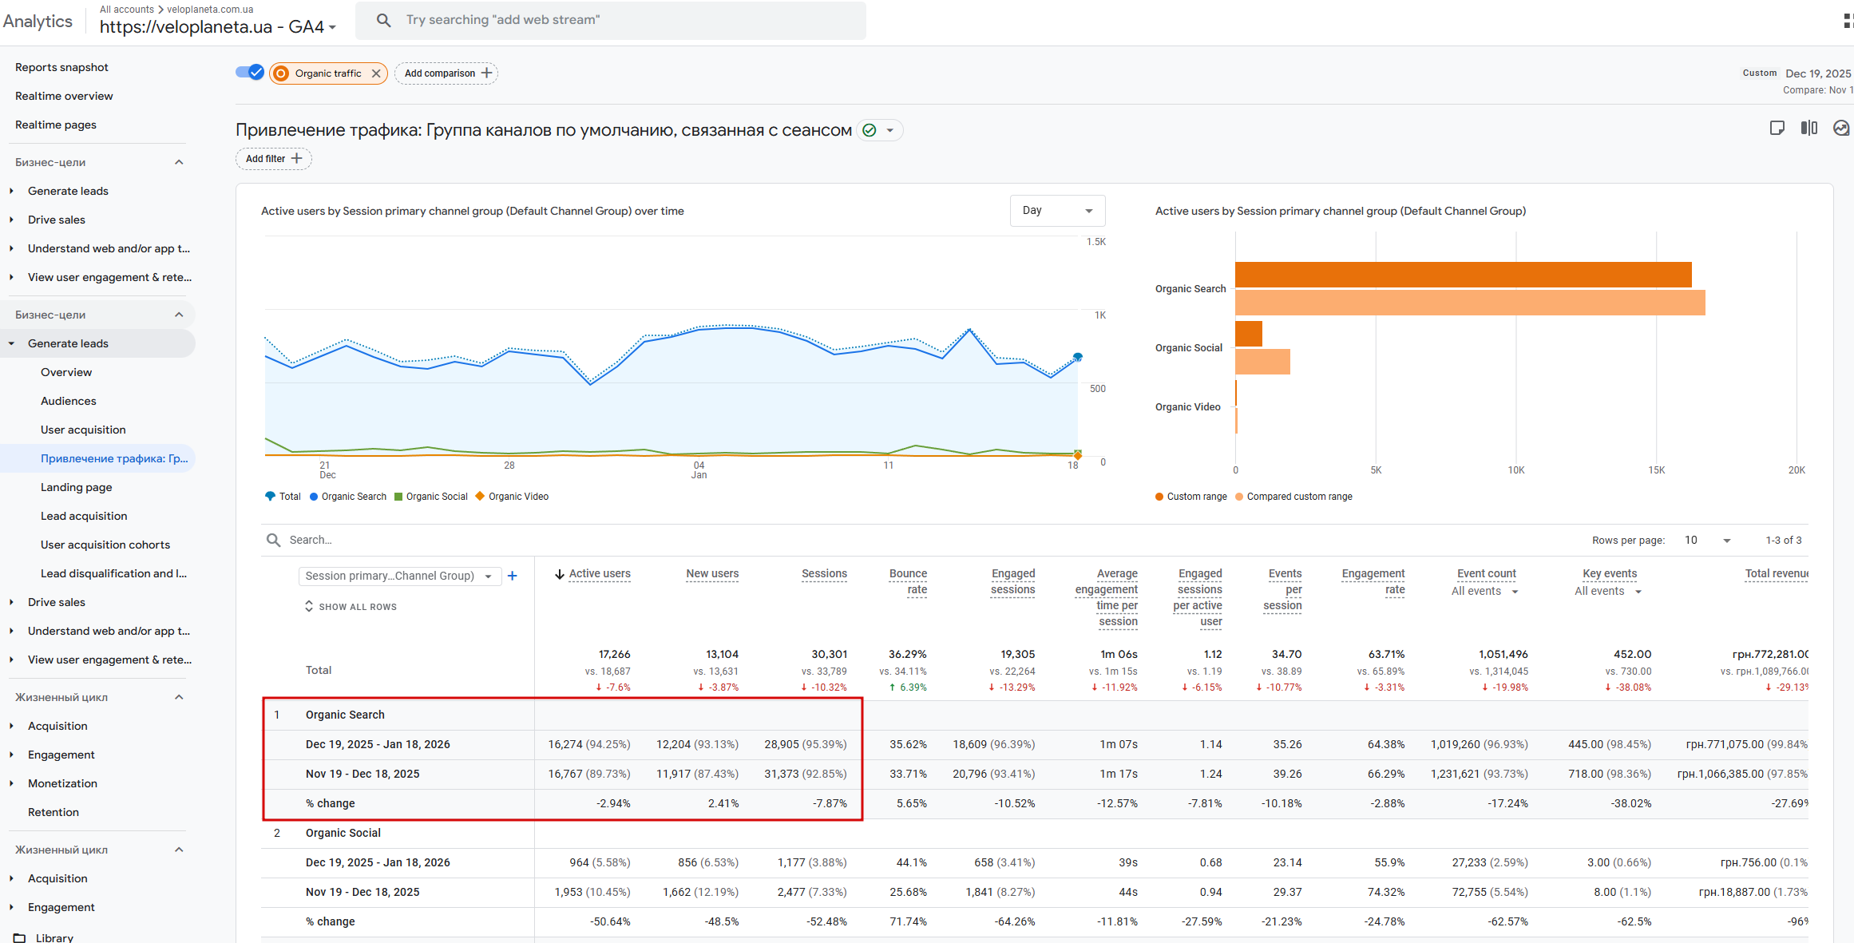
Task: Open the insights icon at top right
Action: coord(1841,129)
